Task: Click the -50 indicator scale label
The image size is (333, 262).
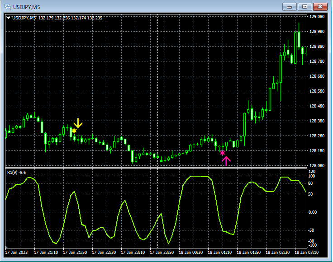Action: click(311, 230)
